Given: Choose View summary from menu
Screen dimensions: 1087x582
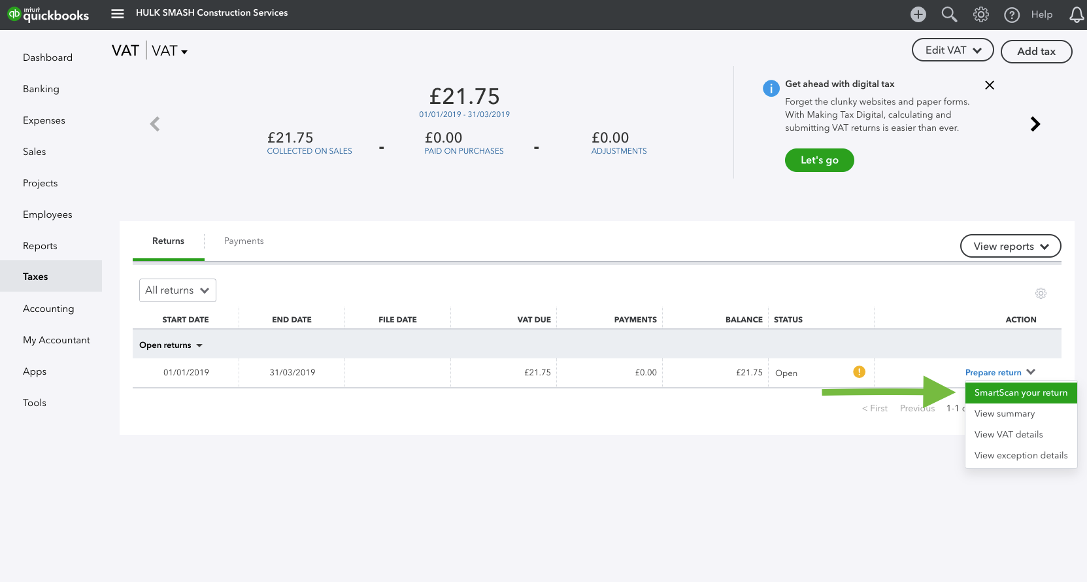Looking at the screenshot, I should 1021,414.
